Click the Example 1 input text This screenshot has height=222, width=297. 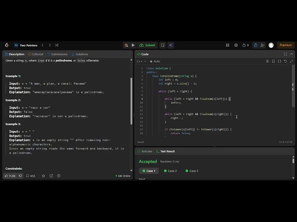(x=47, y=84)
